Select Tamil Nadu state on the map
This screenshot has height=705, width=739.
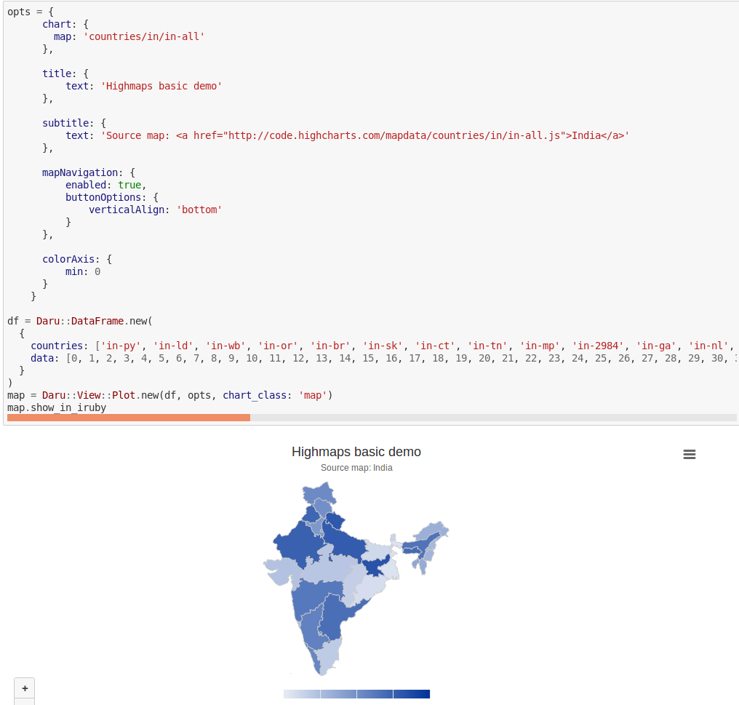point(329,655)
